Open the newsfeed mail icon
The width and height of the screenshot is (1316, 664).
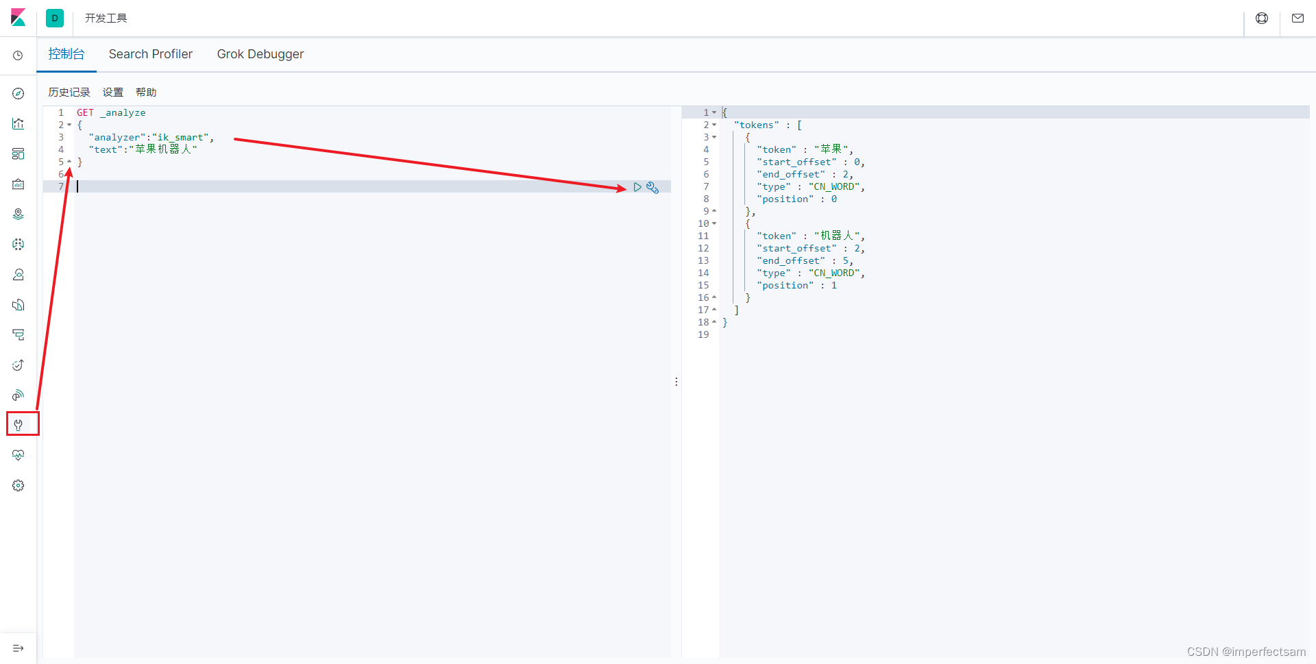(1297, 19)
